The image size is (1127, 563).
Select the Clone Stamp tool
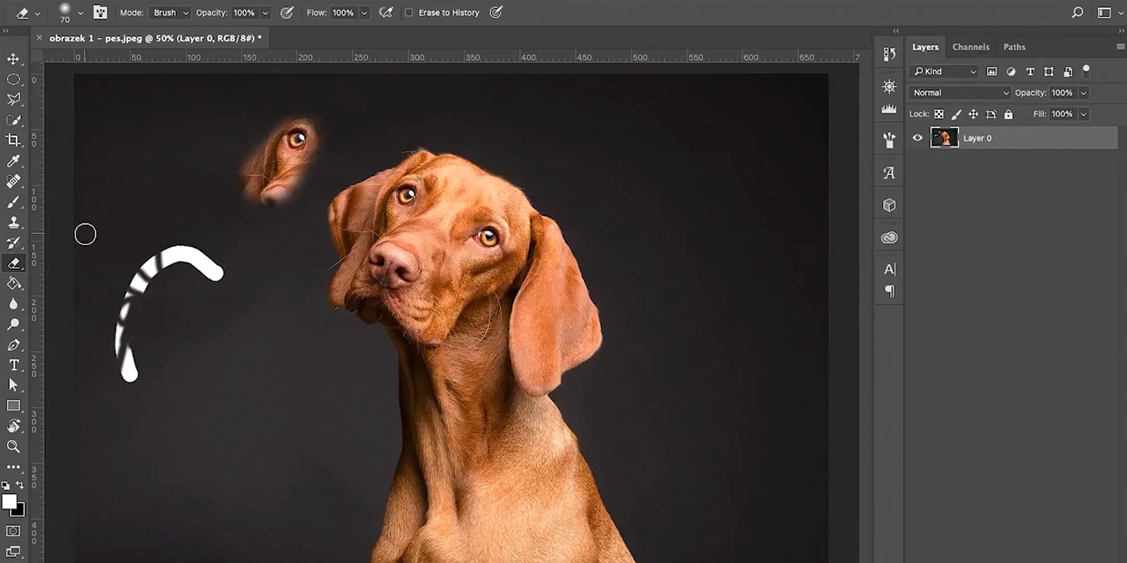[x=14, y=222]
